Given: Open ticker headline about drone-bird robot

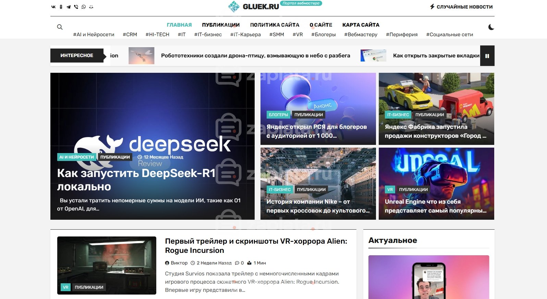Looking at the screenshot, I should [x=256, y=56].
